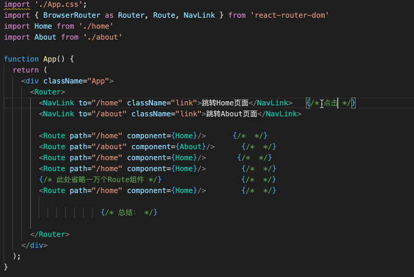Click the opening <Router> tag
Screen dimensions: 414x277
coord(48,92)
